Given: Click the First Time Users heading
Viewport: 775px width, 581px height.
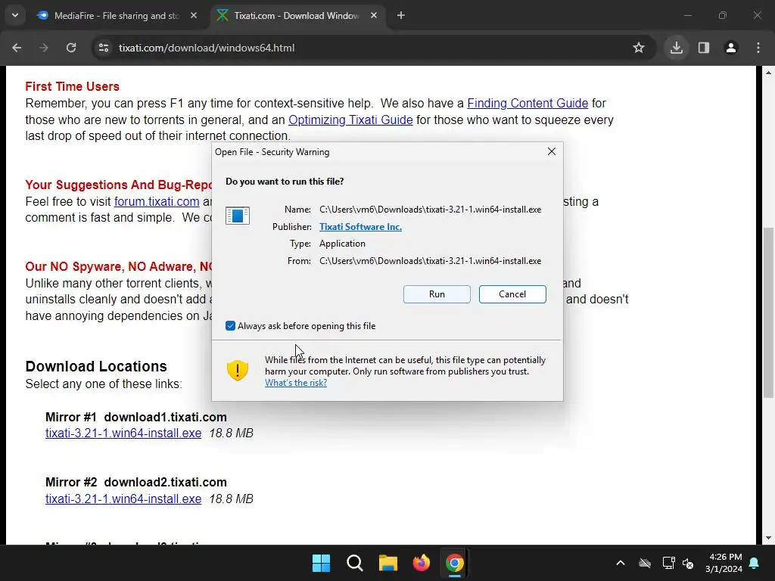Looking at the screenshot, I should [72, 86].
